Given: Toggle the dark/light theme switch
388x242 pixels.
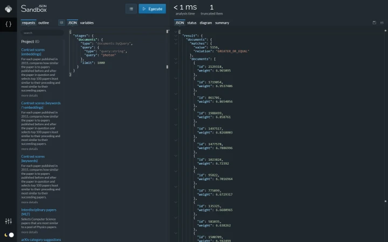Looking at the screenshot, I should (x=9, y=235).
